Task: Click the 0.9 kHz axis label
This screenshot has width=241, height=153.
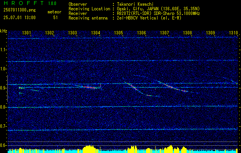Action: pos(3,88)
